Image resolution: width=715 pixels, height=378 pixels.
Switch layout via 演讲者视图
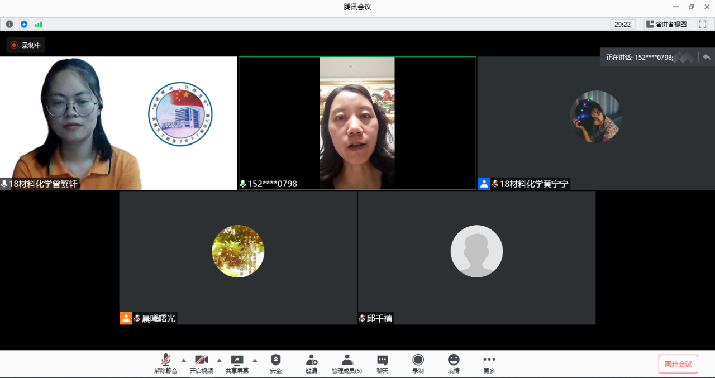(666, 24)
